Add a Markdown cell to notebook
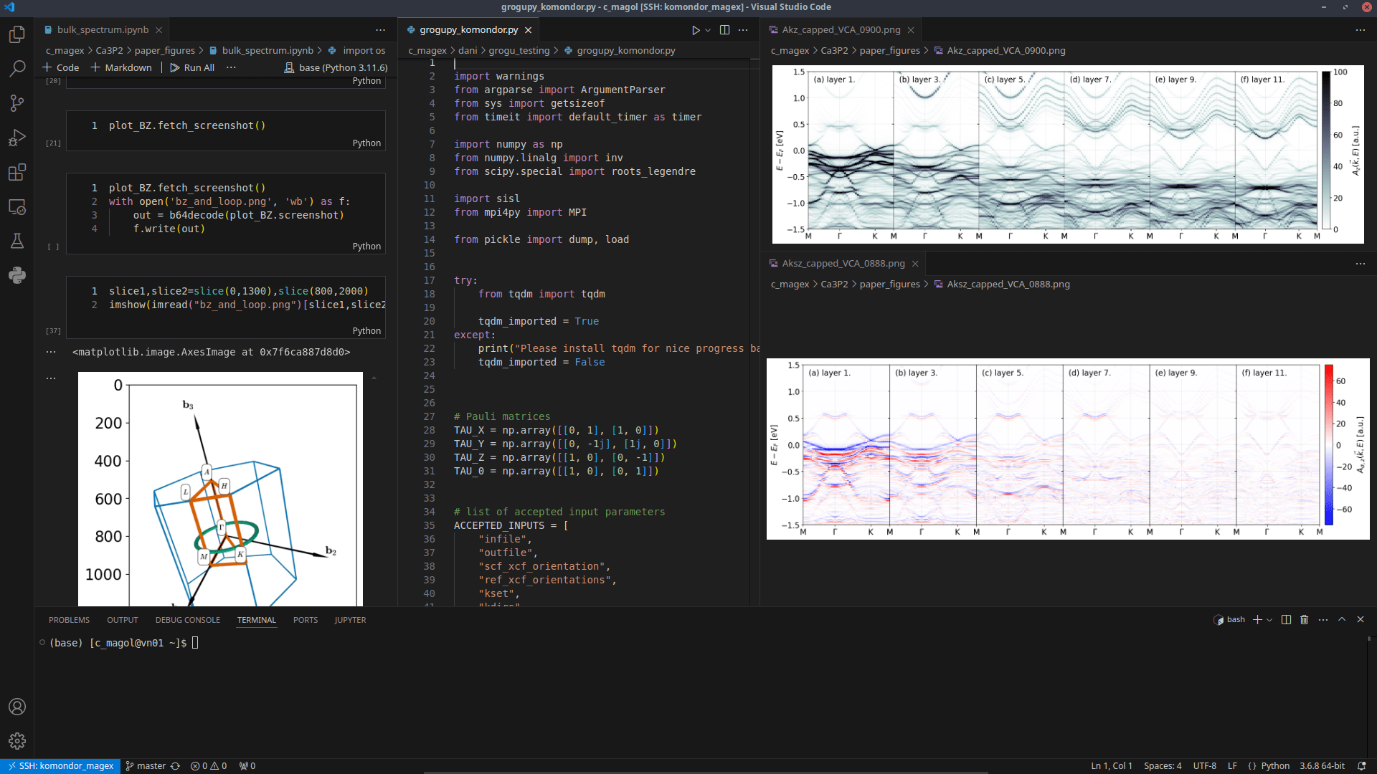 pyautogui.click(x=121, y=67)
